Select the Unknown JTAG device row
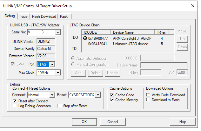The width and height of the screenshot is (201, 131). coord(128,44)
